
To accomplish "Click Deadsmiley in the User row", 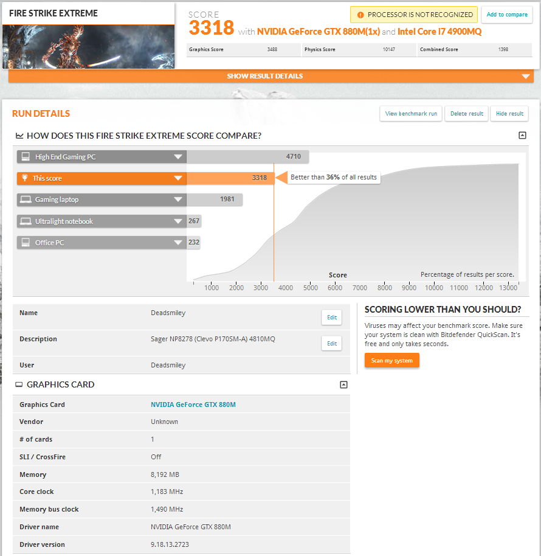I will click(x=168, y=365).
